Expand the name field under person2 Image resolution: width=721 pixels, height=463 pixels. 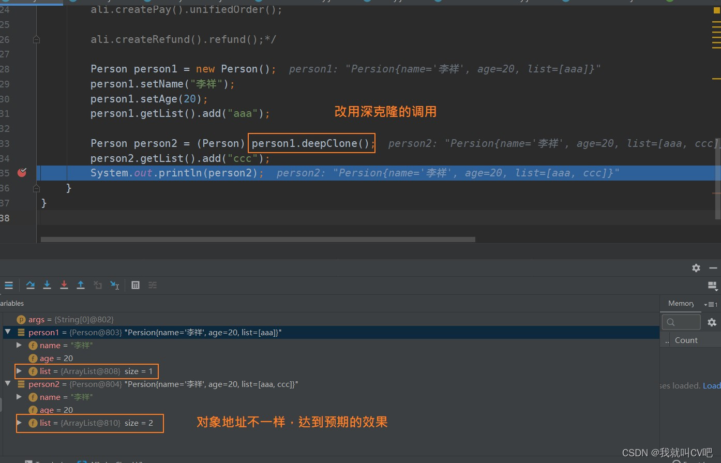point(19,397)
